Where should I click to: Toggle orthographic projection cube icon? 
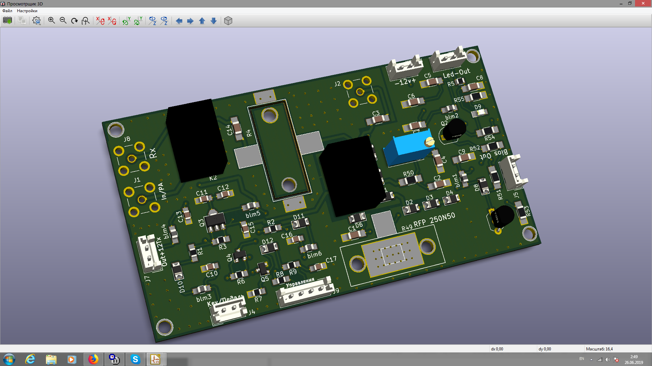(x=228, y=21)
